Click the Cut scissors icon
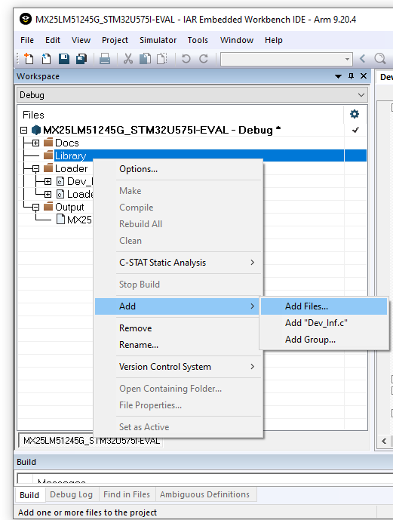Viewport: 393px width, 520px height. [128, 59]
